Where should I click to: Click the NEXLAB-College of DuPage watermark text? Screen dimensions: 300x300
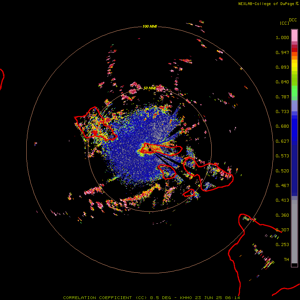coord(268,4)
